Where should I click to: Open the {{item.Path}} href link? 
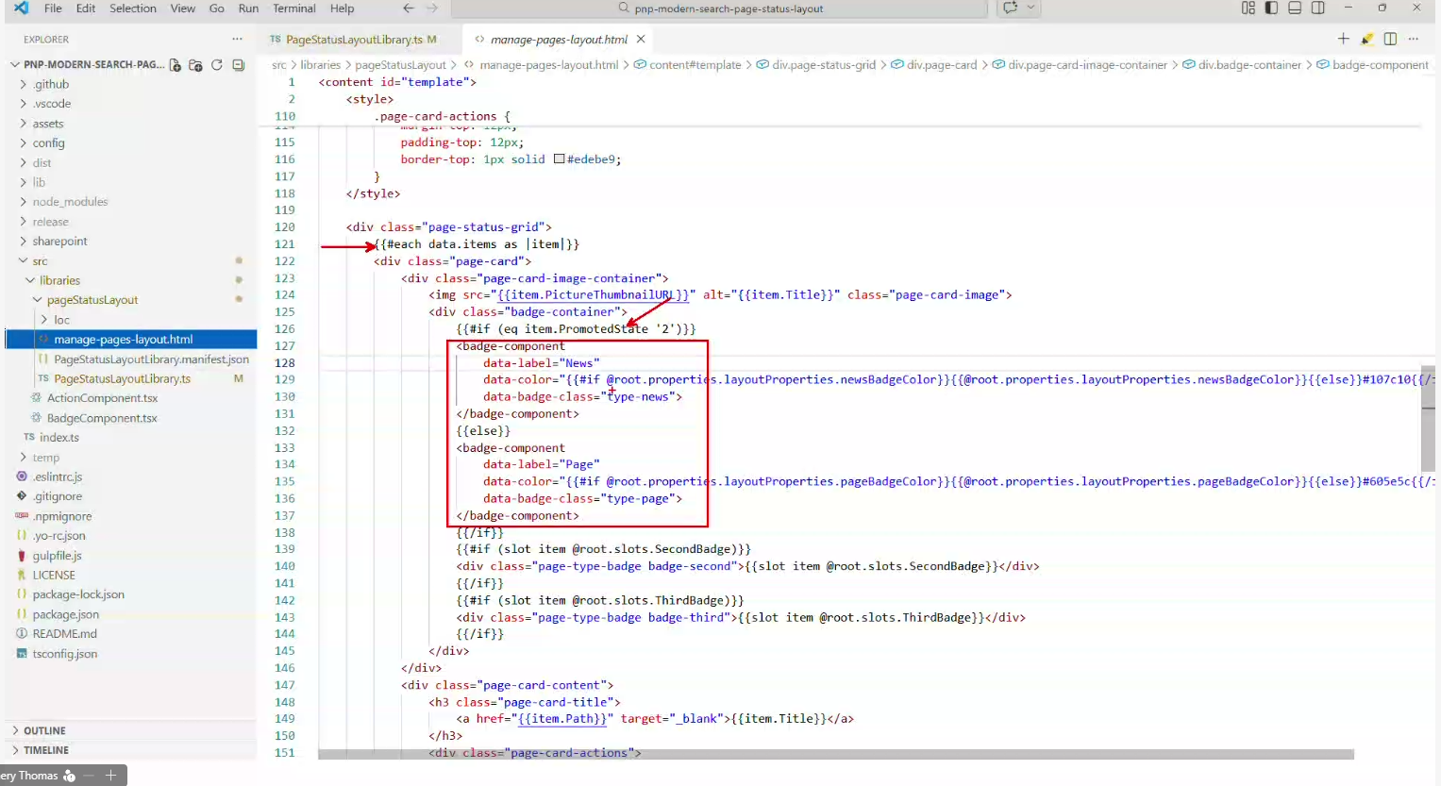tap(562, 719)
